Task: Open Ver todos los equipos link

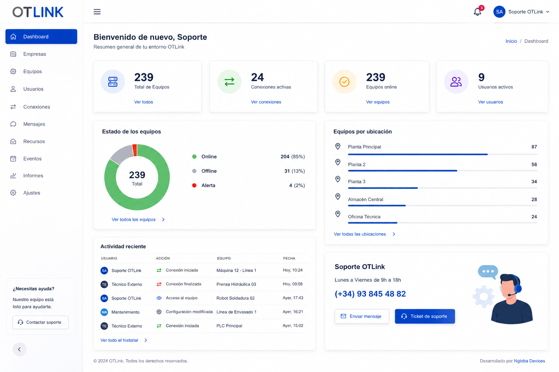Action: 134,219
